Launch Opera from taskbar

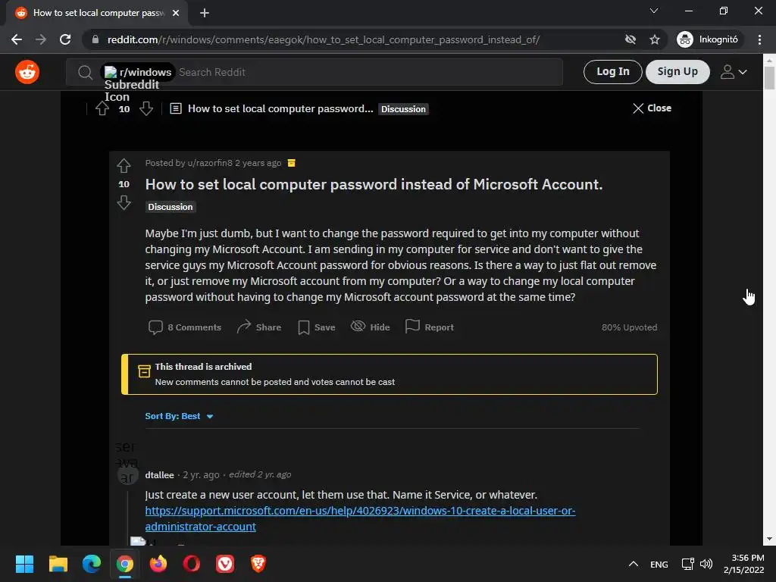(192, 564)
